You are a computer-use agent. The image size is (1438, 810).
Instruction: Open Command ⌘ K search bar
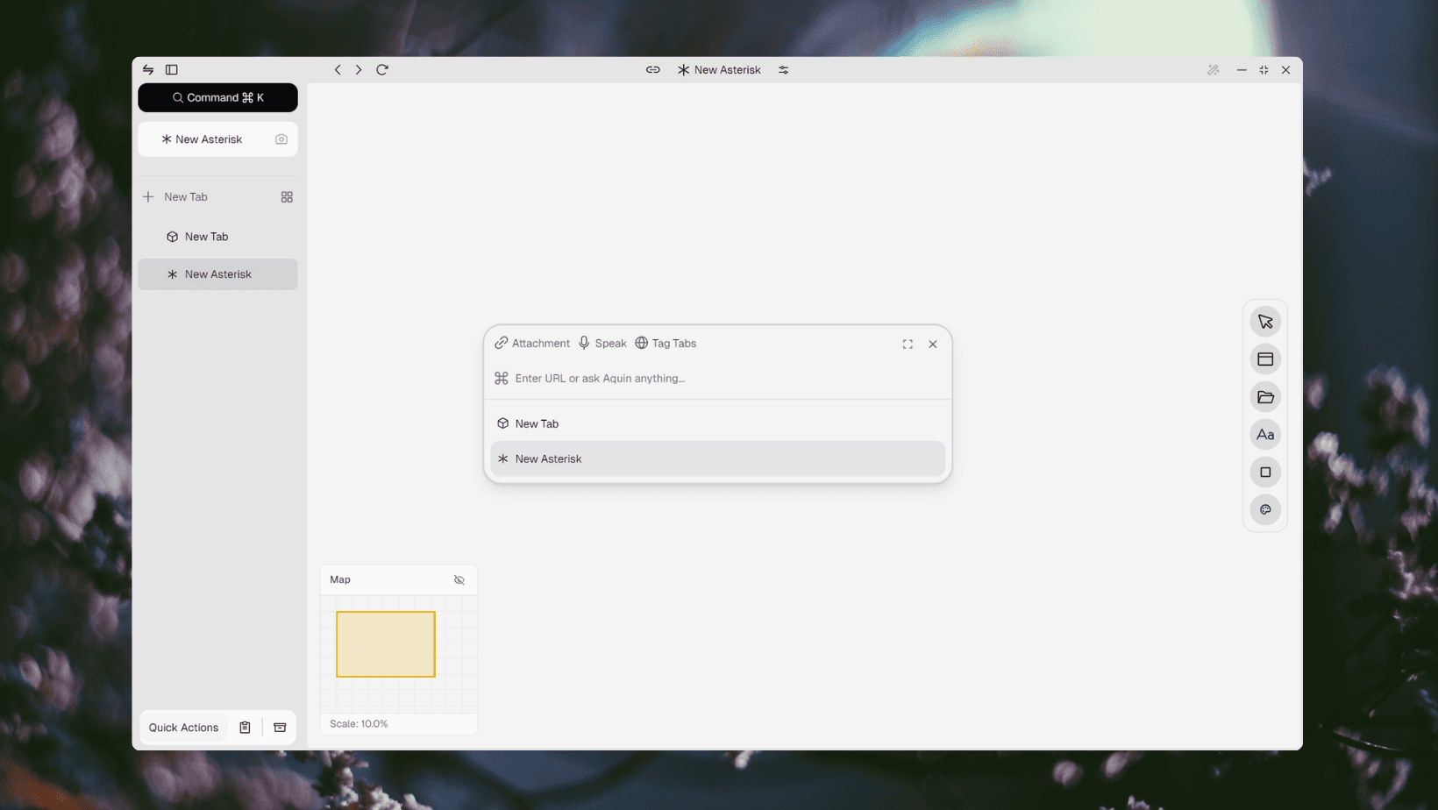217,97
